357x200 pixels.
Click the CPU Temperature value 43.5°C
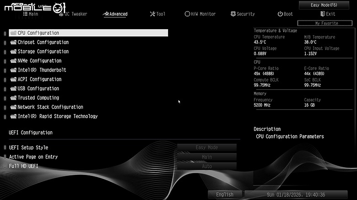(260, 42)
